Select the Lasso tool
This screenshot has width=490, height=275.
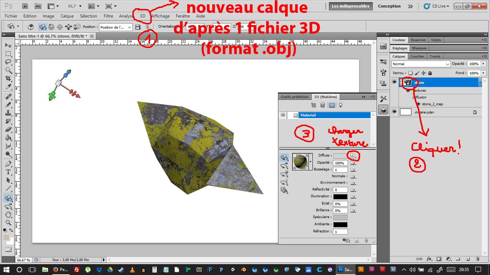click(x=8, y=62)
